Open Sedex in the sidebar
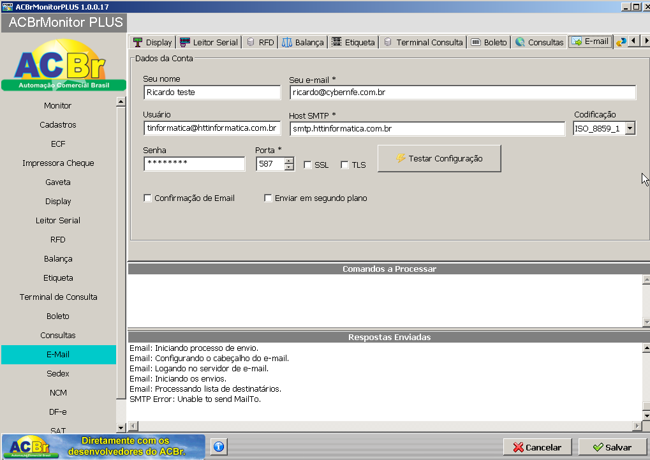Viewport: 650px width, 460px height. pos(58,374)
